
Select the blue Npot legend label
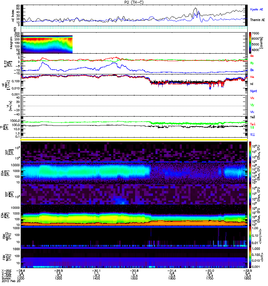[254, 91]
